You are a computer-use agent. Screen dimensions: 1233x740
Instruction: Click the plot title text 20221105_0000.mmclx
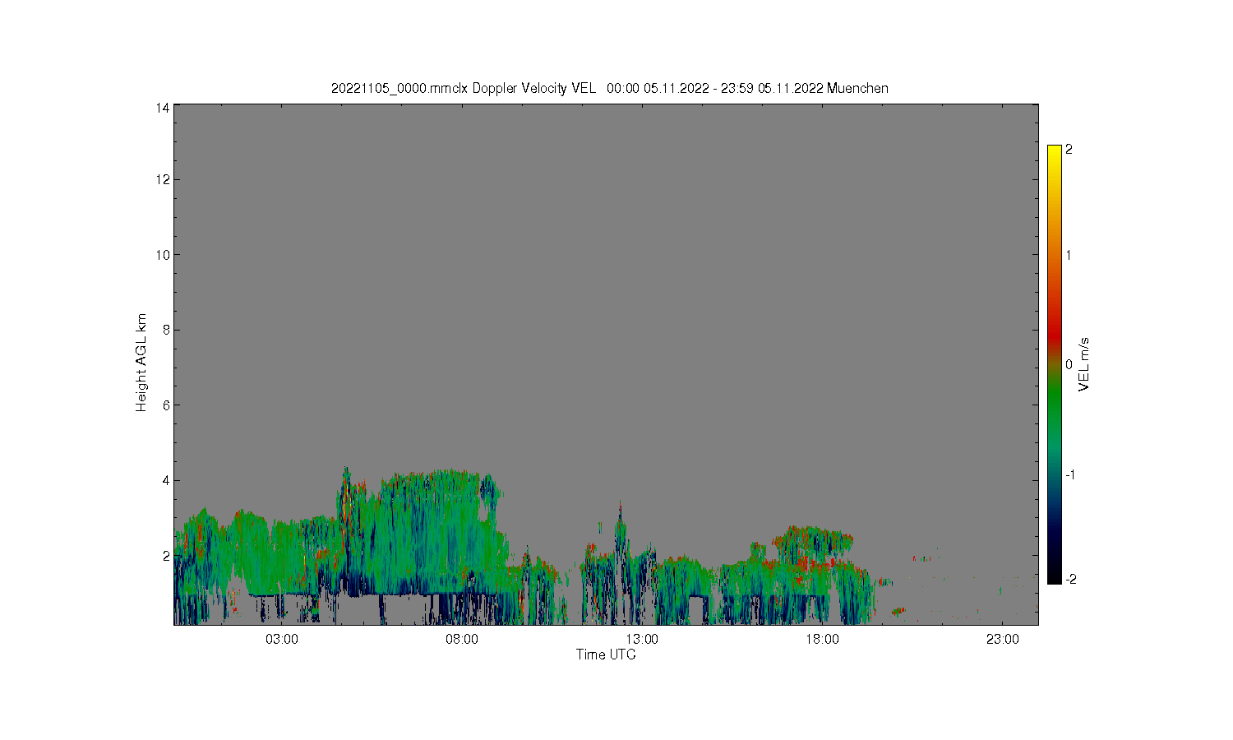[x=399, y=88]
